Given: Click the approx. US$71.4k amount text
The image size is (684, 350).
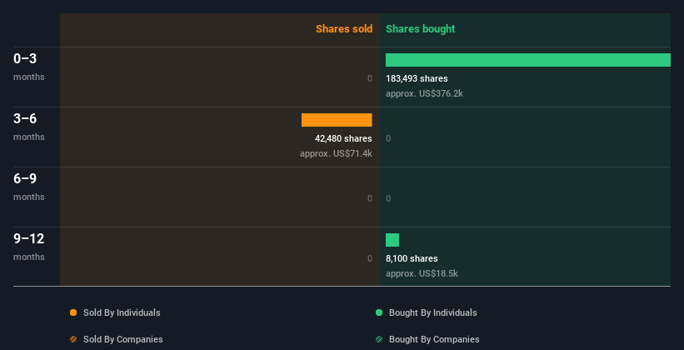Looking at the screenshot, I should [336, 153].
